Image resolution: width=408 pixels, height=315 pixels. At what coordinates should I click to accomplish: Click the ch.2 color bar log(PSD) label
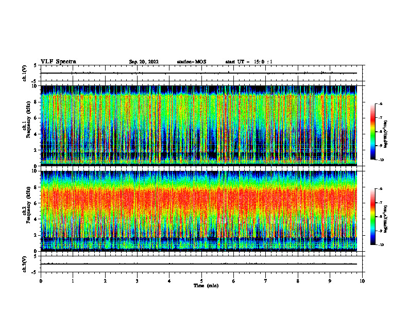386,219
